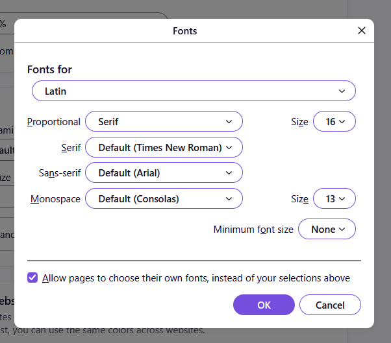Click the Monospace label

coord(55,199)
